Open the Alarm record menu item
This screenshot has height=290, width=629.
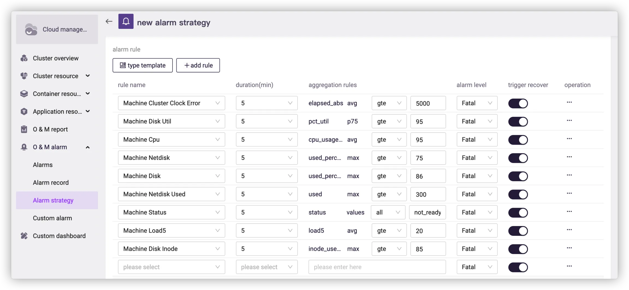point(51,183)
